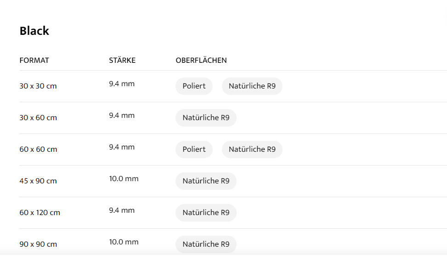This screenshot has width=447, height=260.
Task: Click the 90 x 90 cm format cell
Action: pos(38,244)
